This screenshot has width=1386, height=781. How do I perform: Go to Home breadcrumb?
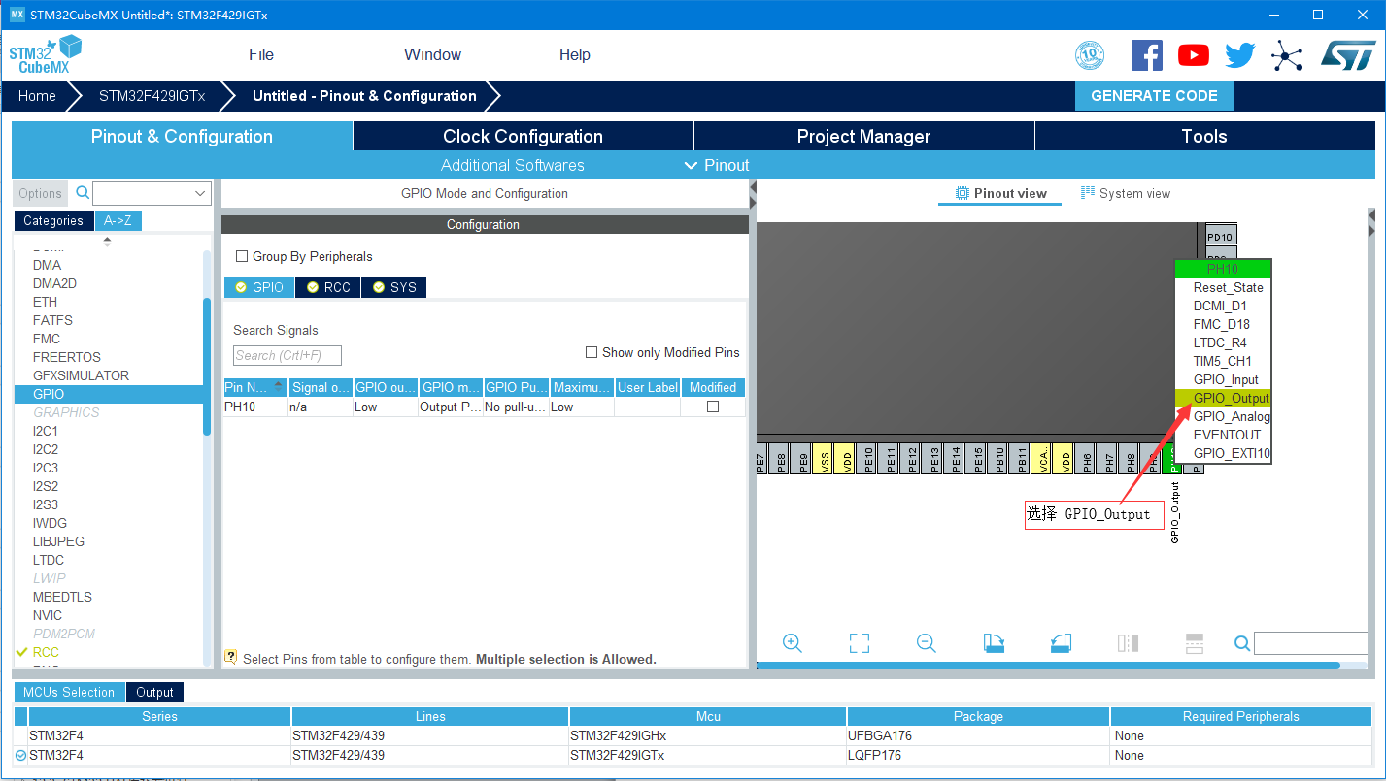click(37, 96)
